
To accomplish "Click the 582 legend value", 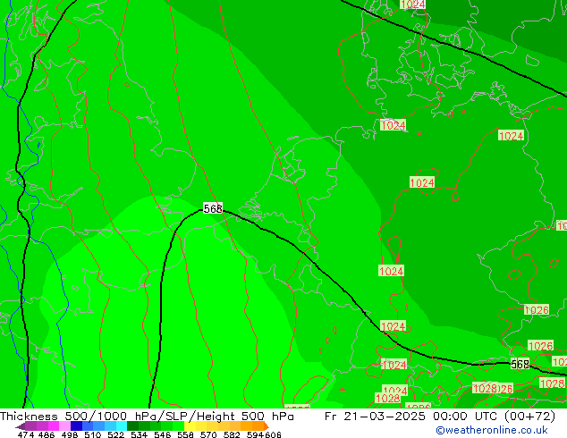I will pyautogui.click(x=232, y=434).
